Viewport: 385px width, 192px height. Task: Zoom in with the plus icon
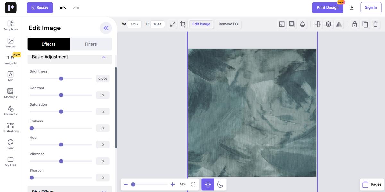click(173, 184)
